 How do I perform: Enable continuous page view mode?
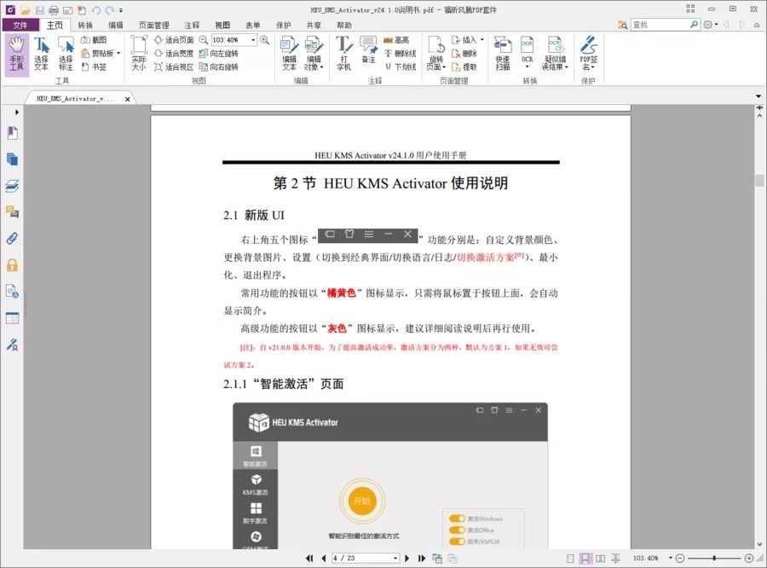point(586,559)
